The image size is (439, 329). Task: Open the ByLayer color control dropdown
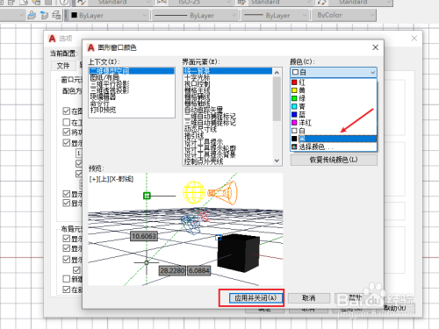point(109,15)
